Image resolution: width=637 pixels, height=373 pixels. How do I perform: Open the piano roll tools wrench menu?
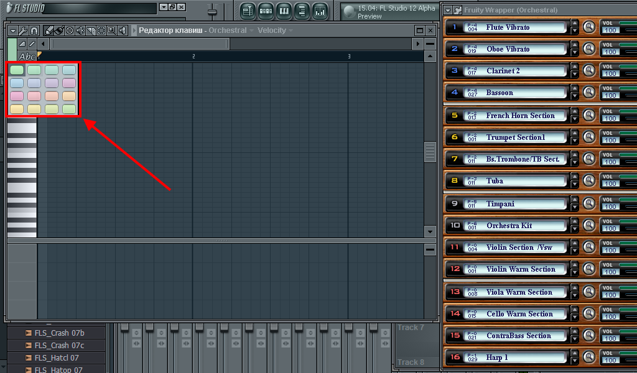(24, 30)
